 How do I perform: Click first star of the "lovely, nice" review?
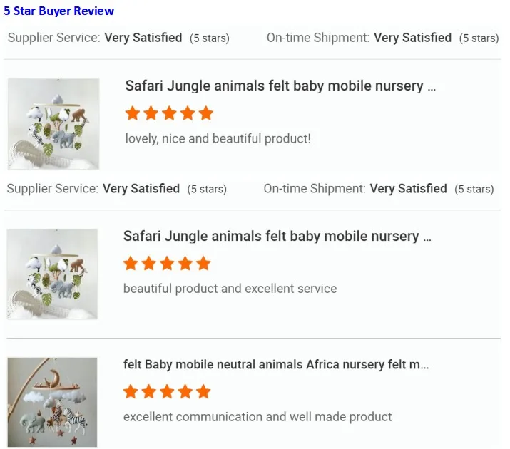133,113
